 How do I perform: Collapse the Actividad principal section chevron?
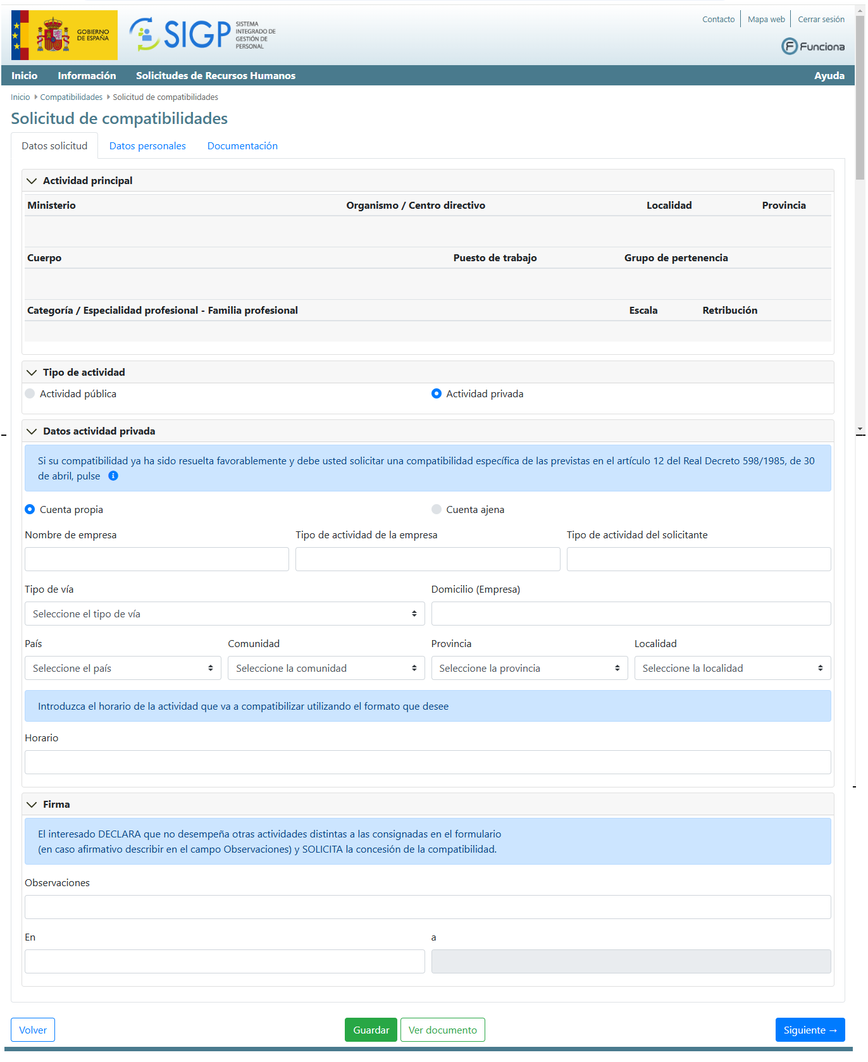click(32, 181)
